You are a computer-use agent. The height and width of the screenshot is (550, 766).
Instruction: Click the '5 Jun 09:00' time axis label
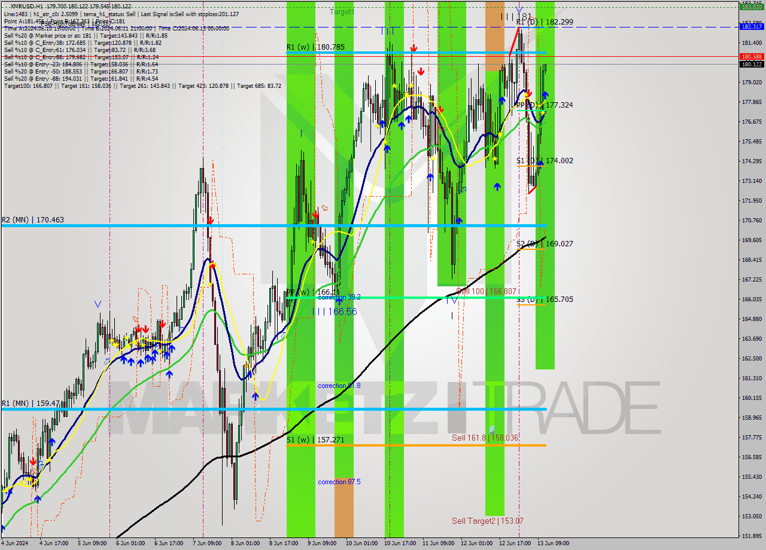[93, 543]
